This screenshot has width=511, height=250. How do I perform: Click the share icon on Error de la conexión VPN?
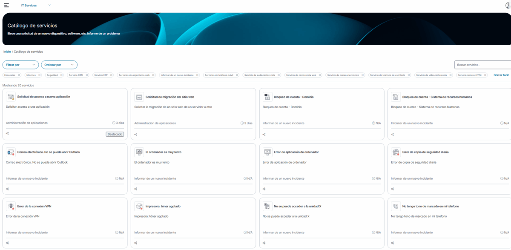[7, 244]
